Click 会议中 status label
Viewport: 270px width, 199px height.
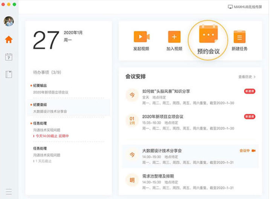tap(244, 151)
